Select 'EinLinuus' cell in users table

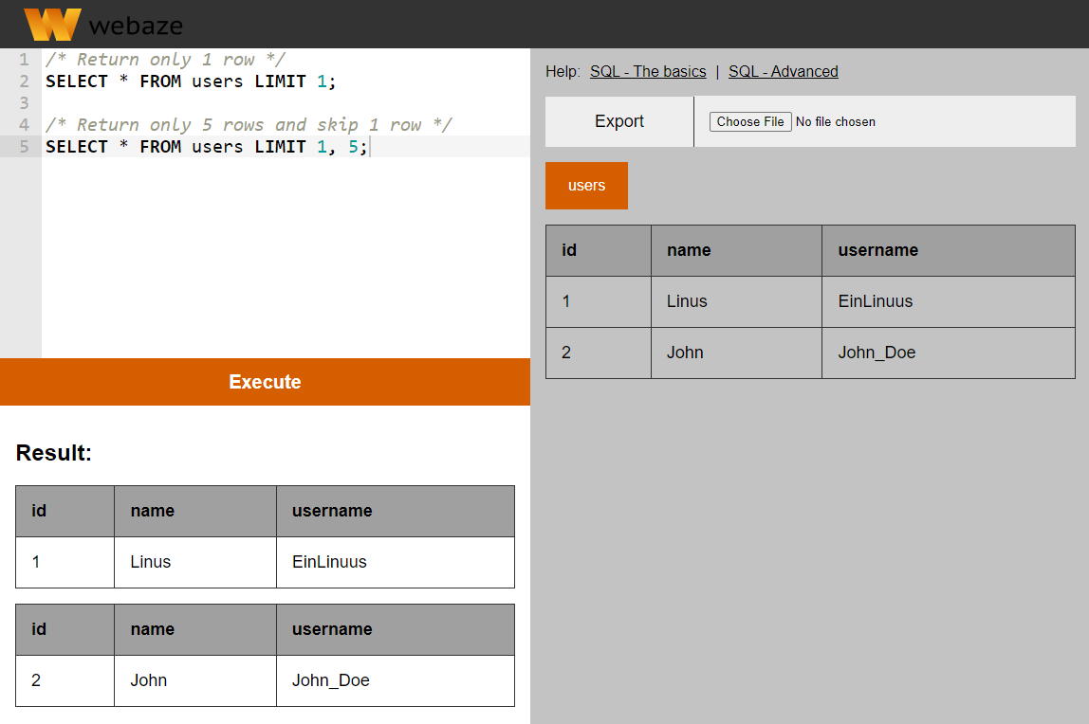click(x=948, y=301)
